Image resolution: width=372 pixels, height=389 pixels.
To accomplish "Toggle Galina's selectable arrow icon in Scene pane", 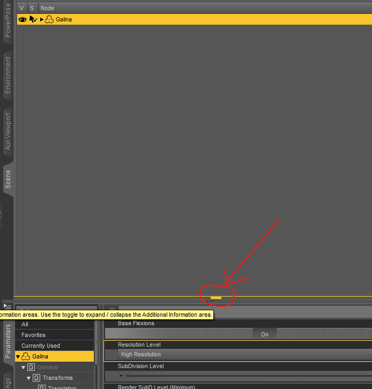I will point(33,19).
